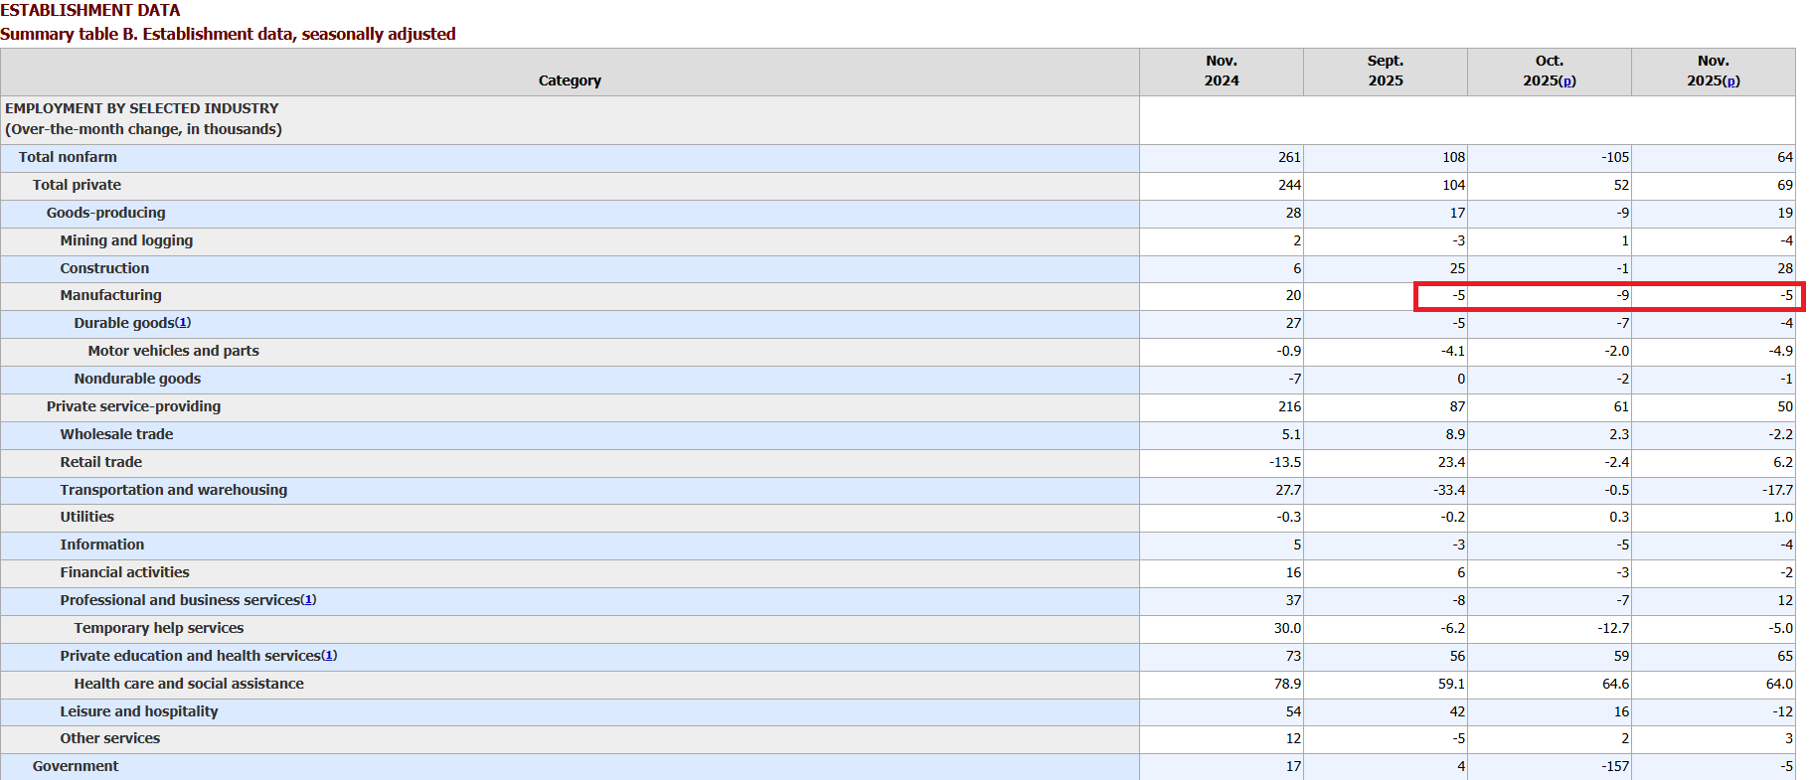Click the "Temporary help services" row label
Screen dimensions: 1810x780
[158, 628]
